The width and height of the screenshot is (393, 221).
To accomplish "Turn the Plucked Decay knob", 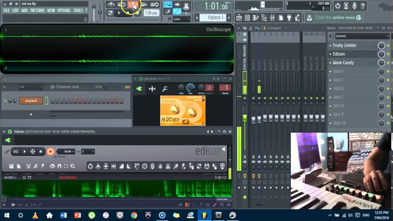I will click(174, 109).
